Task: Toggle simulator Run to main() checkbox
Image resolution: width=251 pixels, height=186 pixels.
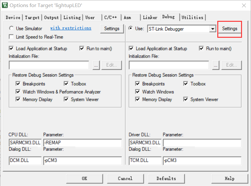Action: (x=82, y=48)
